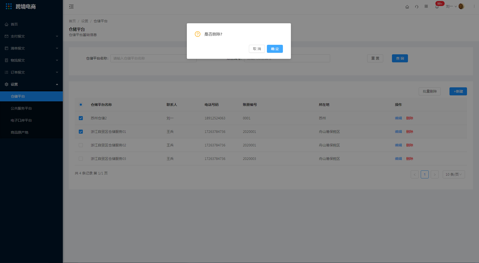Click the 设置 breadcrumb link
Viewport: 479px width, 263px height.
coord(85,21)
